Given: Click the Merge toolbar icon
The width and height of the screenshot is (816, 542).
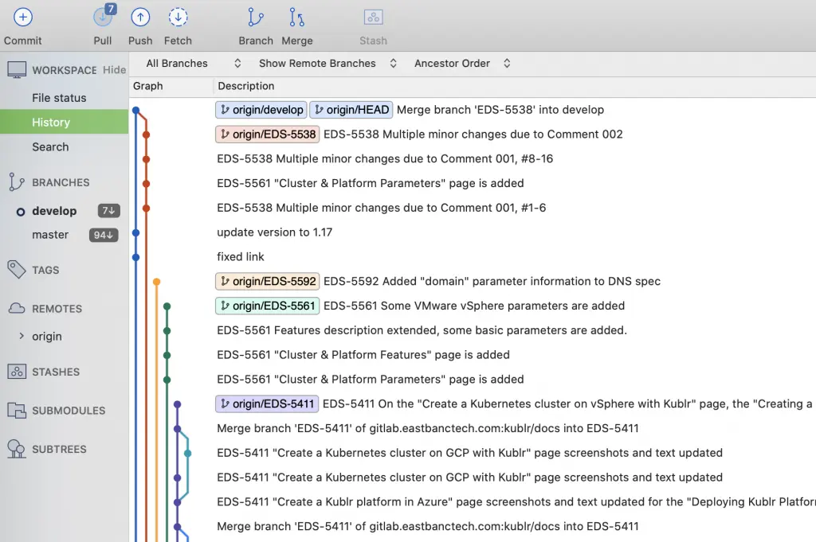Looking at the screenshot, I should [x=296, y=18].
